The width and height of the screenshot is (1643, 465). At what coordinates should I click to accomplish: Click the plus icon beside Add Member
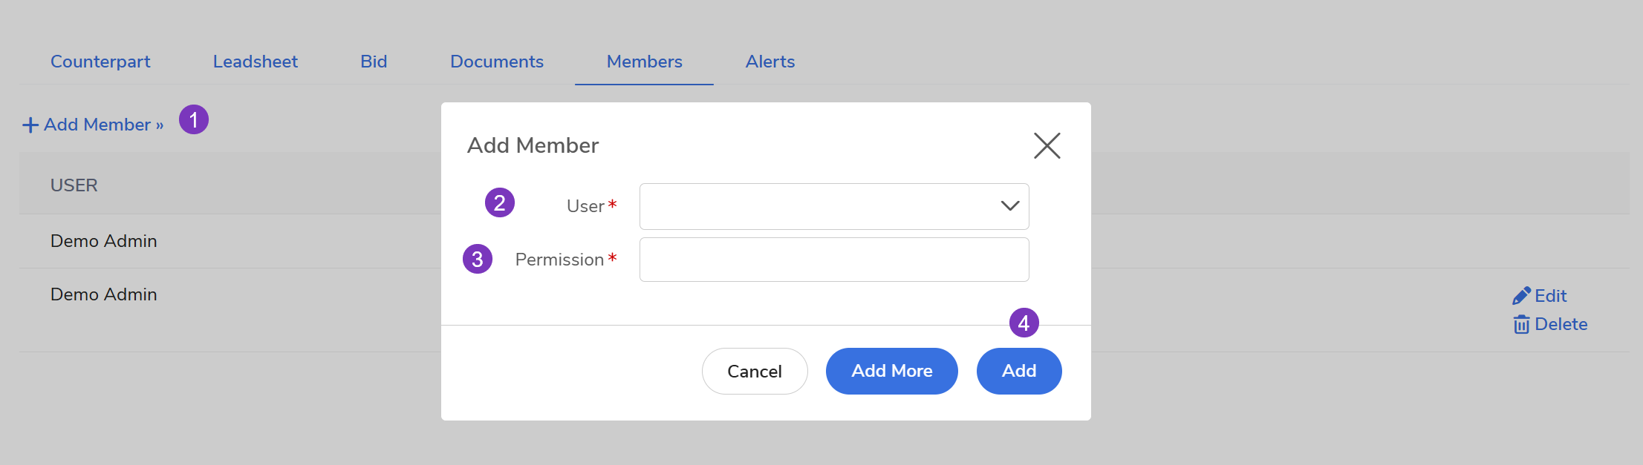pyautogui.click(x=30, y=125)
